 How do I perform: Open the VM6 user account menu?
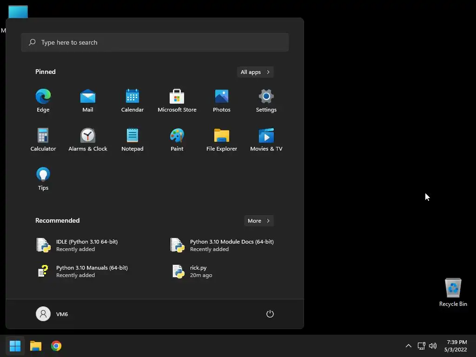(52, 314)
